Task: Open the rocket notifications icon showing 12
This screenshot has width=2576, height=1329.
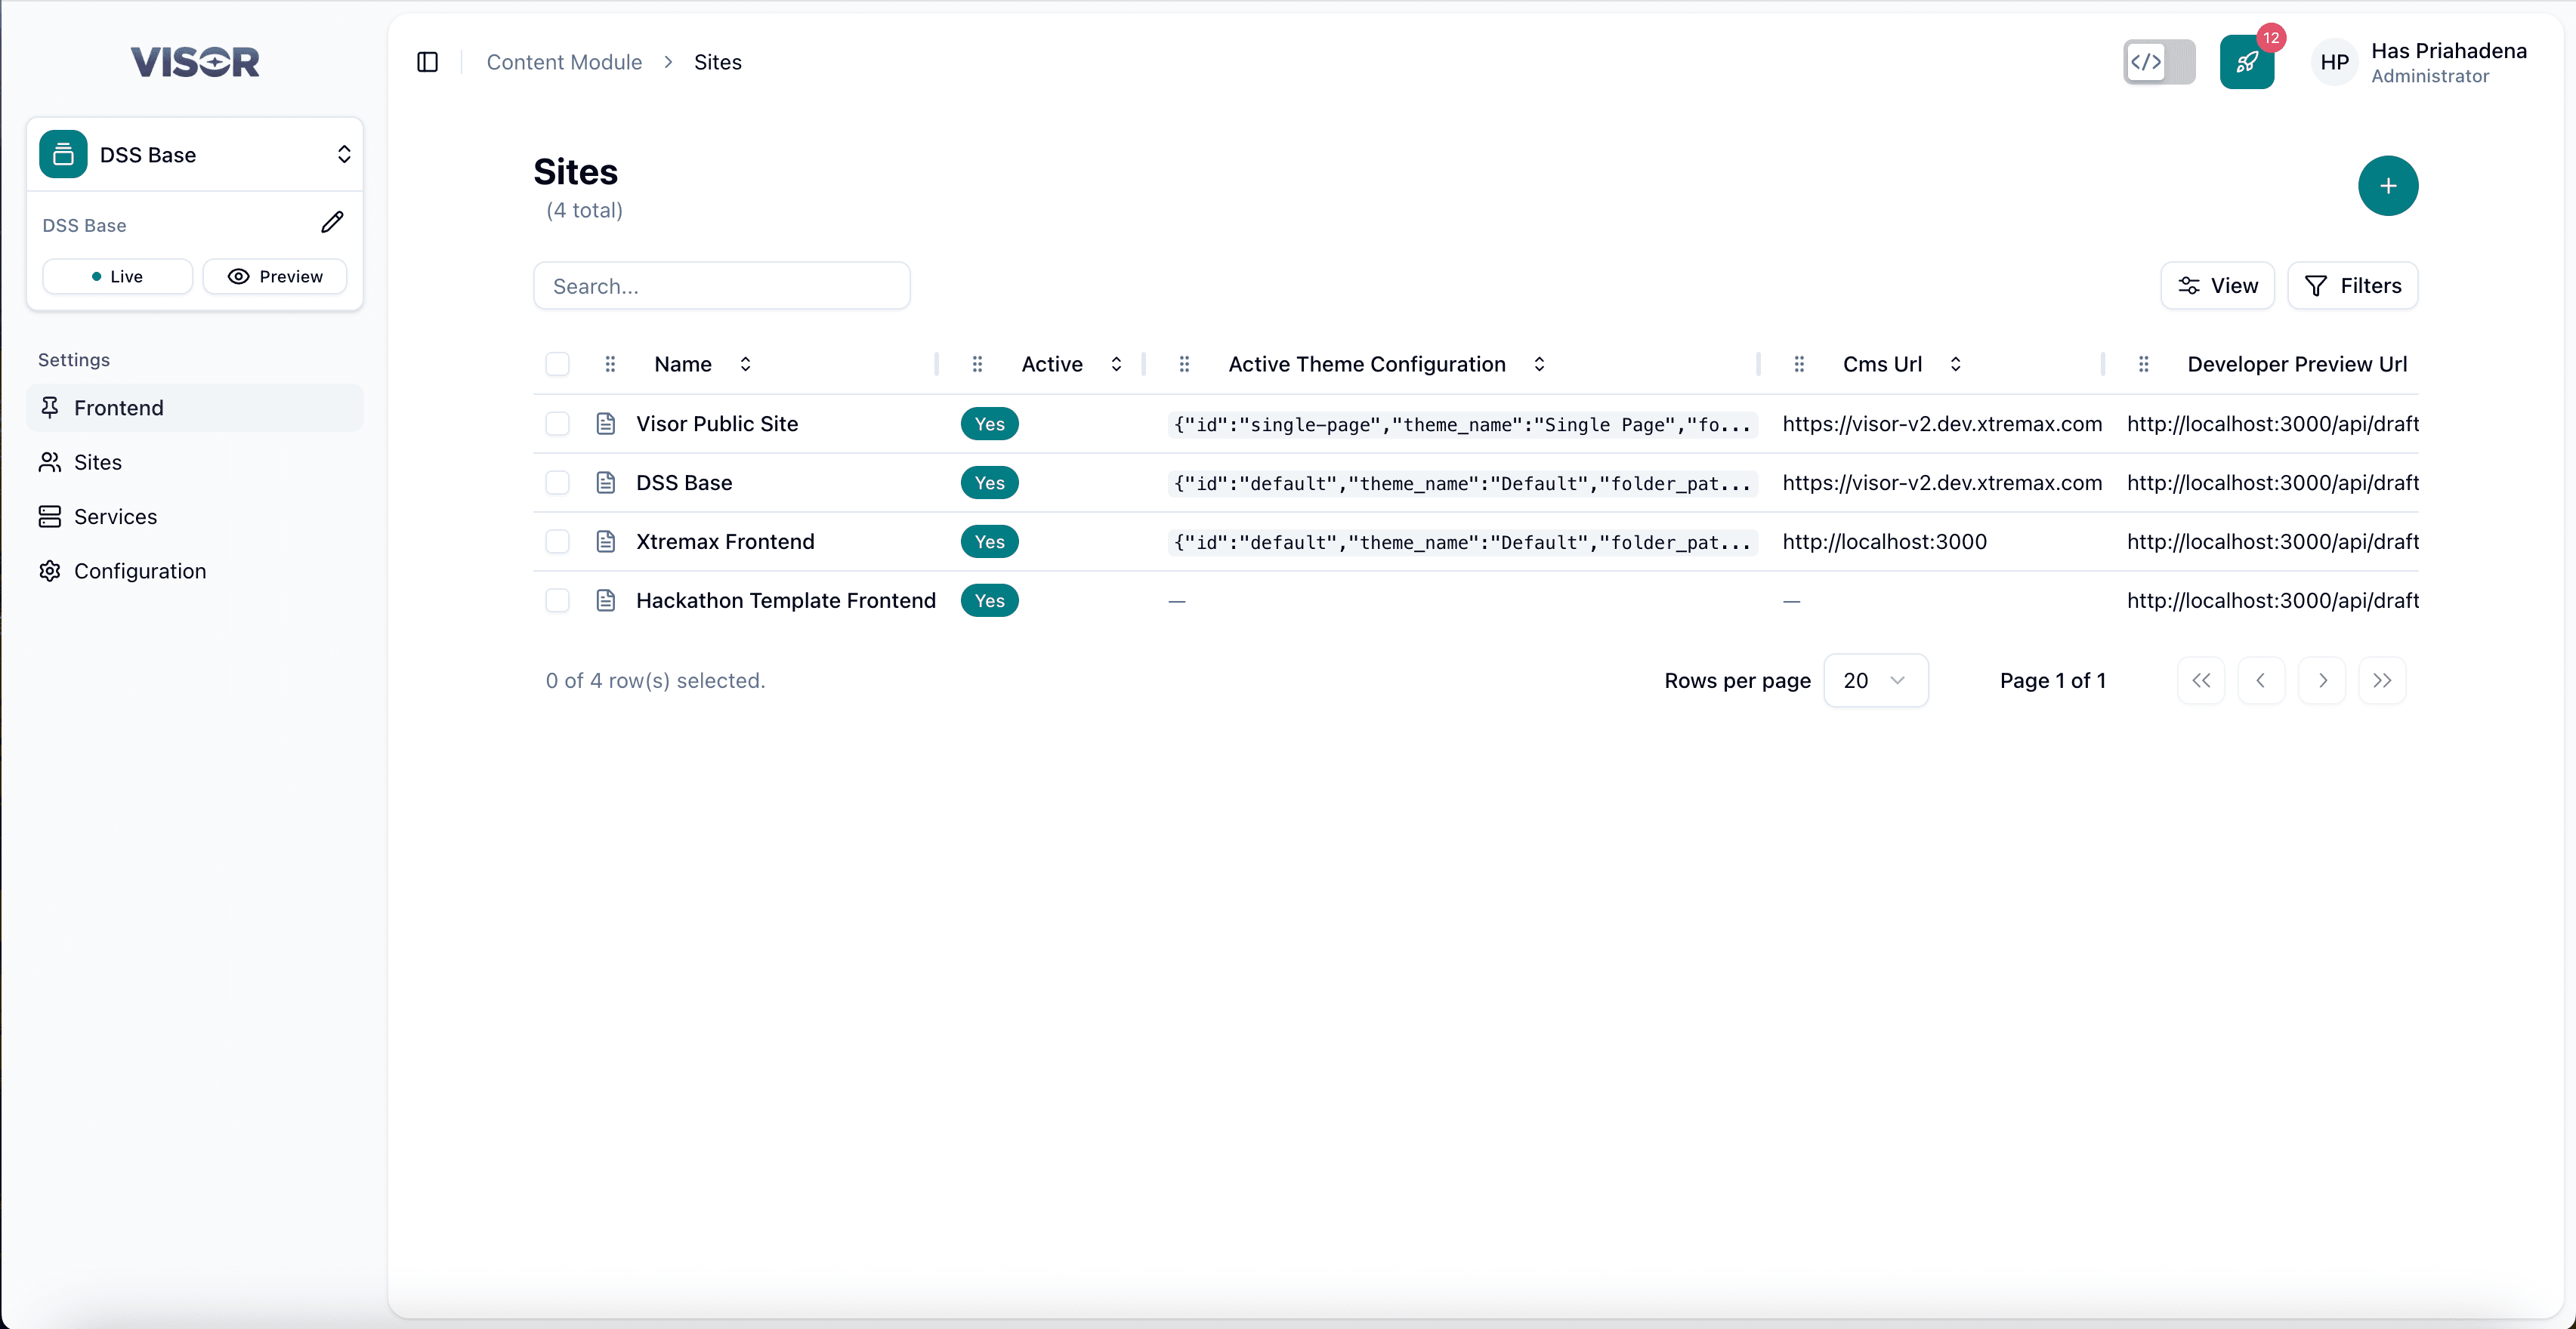Action: click(2247, 62)
